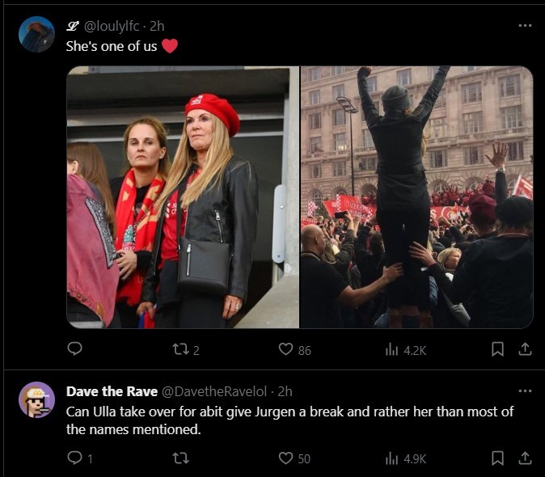This screenshot has height=477, width=545.
Task: Open the photo of women in red scarves
Action: tap(183, 196)
